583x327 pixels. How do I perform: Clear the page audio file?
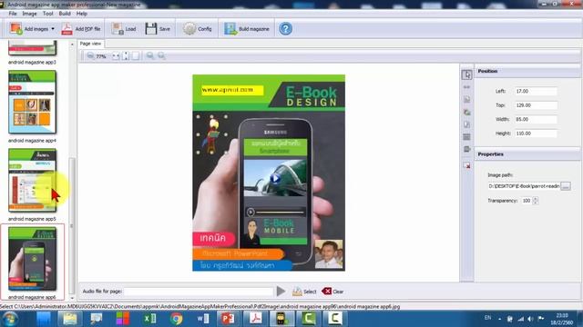[x=332, y=292]
